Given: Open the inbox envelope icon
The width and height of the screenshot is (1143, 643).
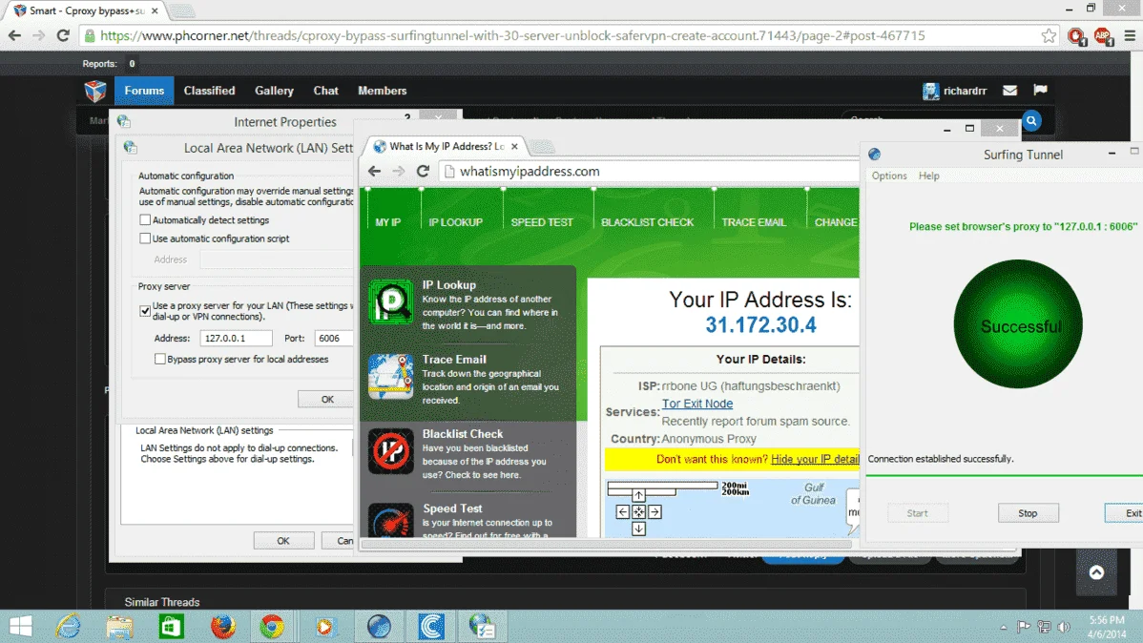Looking at the screenshot, I should pos(1009,91).
